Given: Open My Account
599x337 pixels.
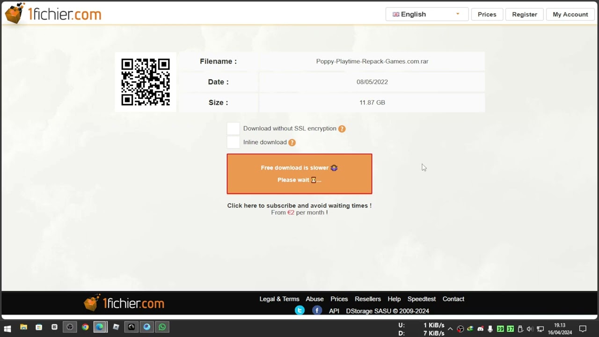Looking at the screenshot, I should [x=570, y=14].
